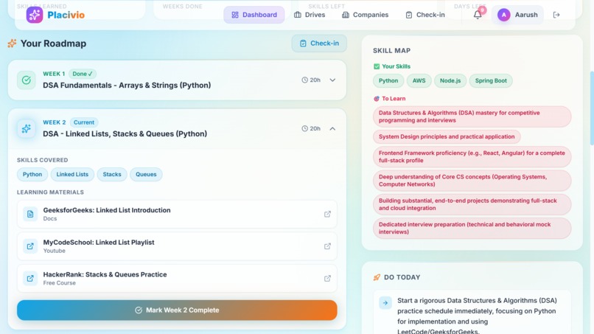Click the SKILL MAP heading
The width and height of the screenshot is (594, 334).
coord(392,50)
